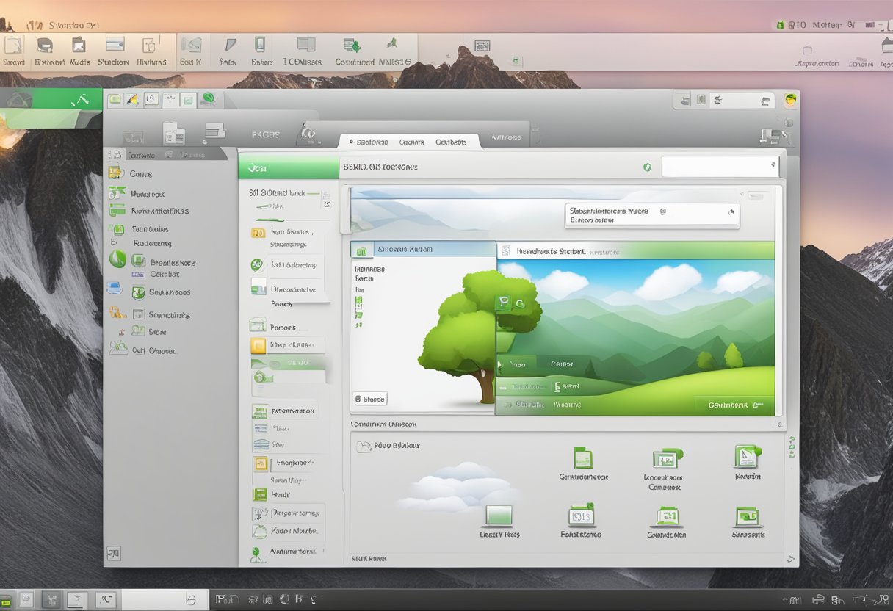Switch to the second tab in the main panel
Screen dimensions: 893x611
411,141
